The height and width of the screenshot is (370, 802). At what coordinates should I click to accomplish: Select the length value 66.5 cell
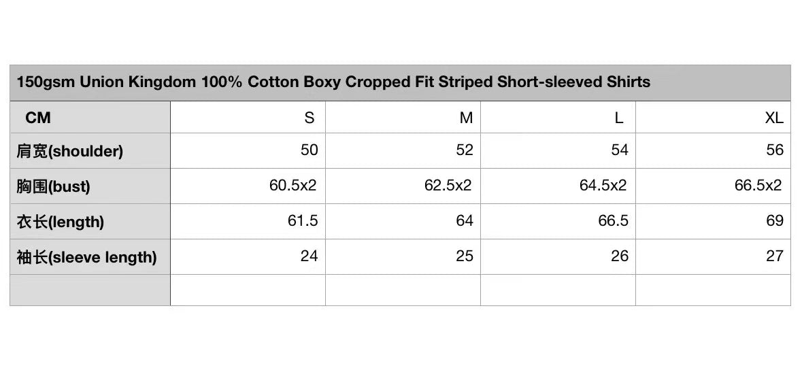point(558,221)
